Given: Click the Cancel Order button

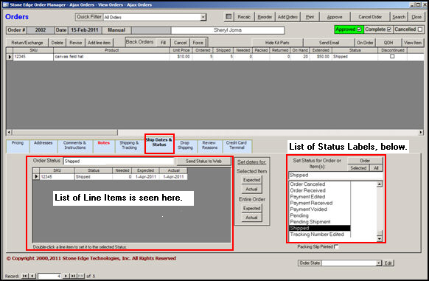Looking at the screenshot, I should [x=370, y=17].
